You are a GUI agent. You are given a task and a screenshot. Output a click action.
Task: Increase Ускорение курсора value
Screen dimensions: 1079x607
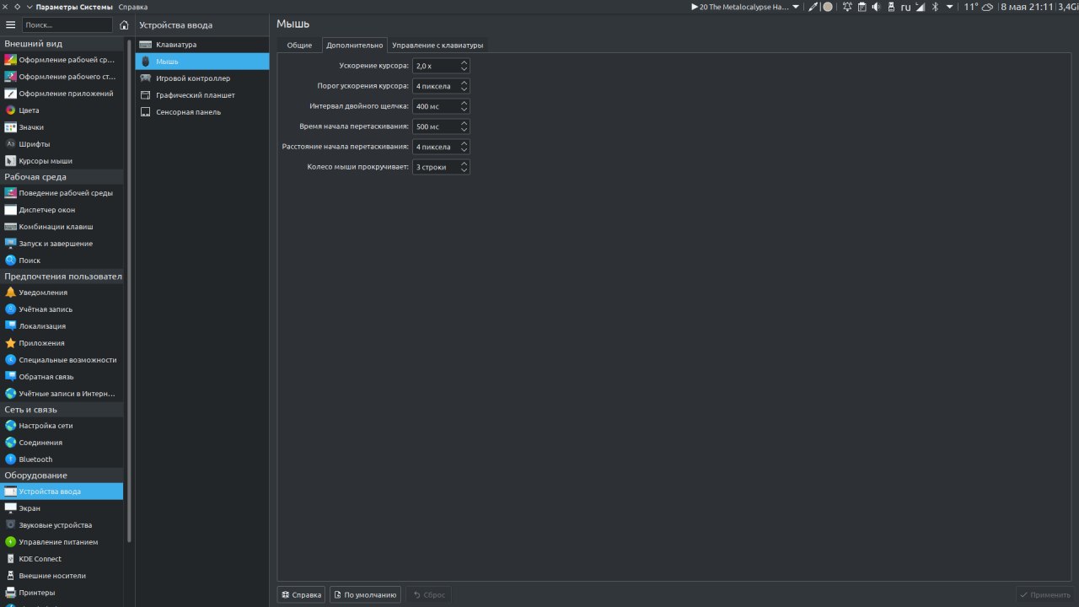(x=464, y=62)
